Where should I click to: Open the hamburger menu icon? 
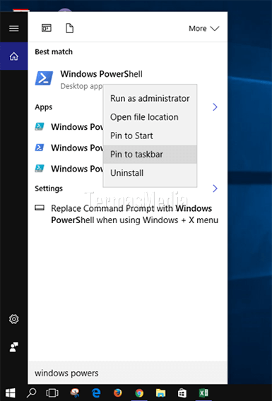tap(14, 28)
